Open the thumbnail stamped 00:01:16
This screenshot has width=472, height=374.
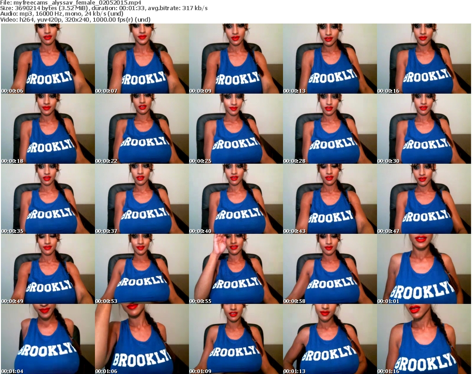tap(424, 339)
